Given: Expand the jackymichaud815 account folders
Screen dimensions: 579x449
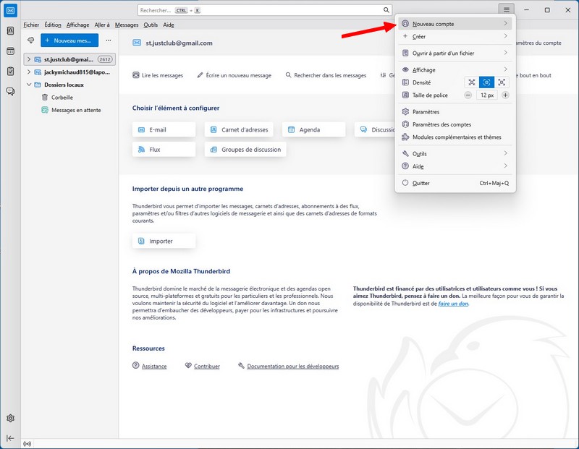Looking at the screenshot, I should tap(29, 72).
